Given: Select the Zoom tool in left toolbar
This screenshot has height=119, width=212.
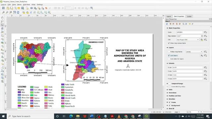Looking at the screenshot, I should tap(2, 21).
